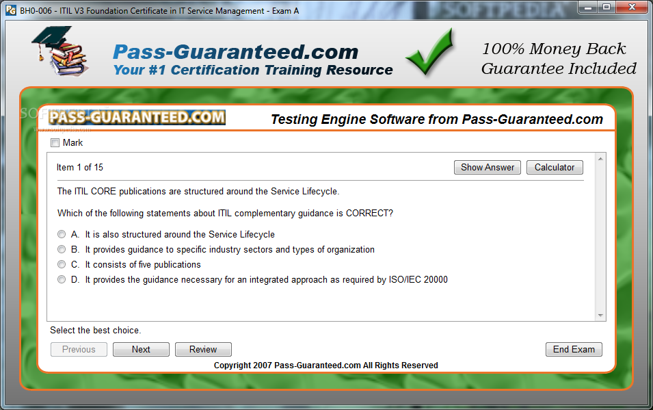Click the Pass-Guaranteed.com header title
Image resolution: width=653 pixels, height=410 pixels.
(x=236, y=52)
